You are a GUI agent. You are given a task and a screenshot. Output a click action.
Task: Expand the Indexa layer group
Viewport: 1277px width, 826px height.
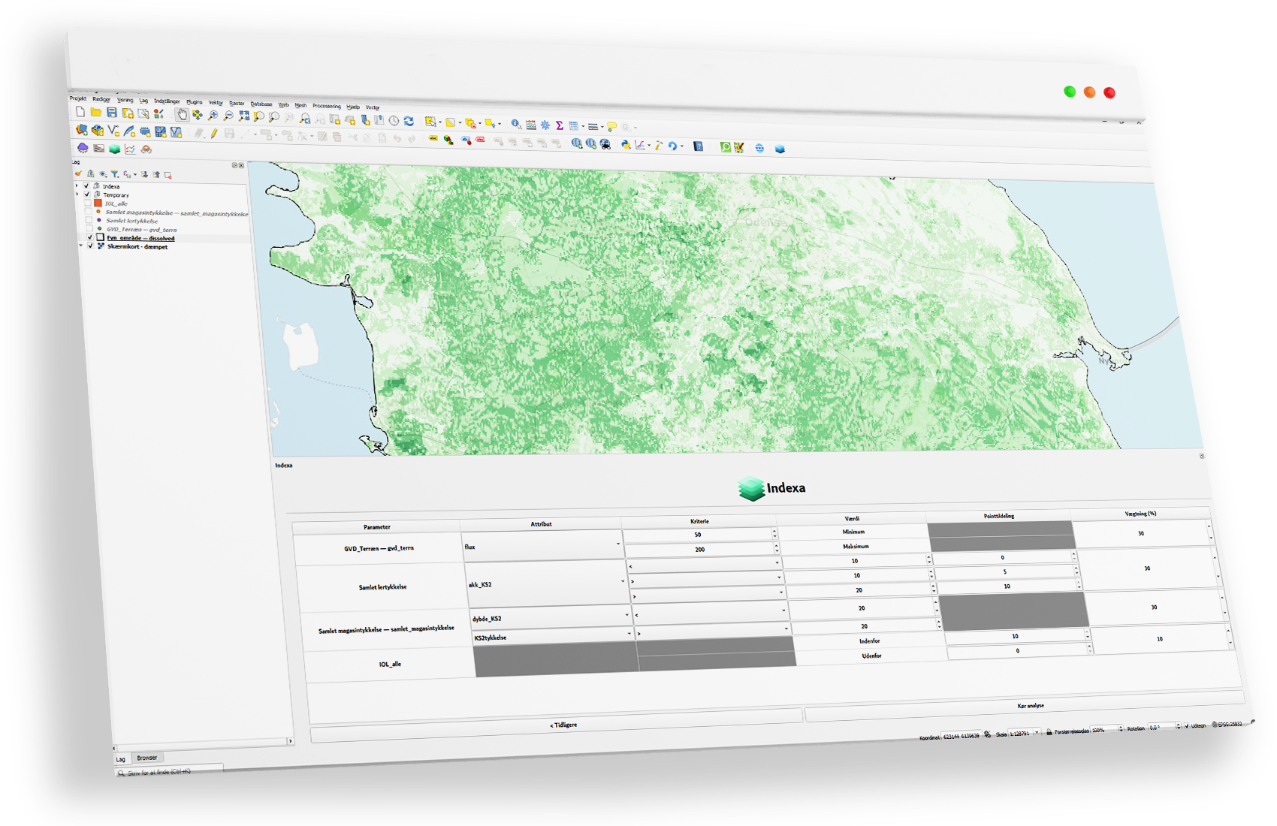[76, 185]
